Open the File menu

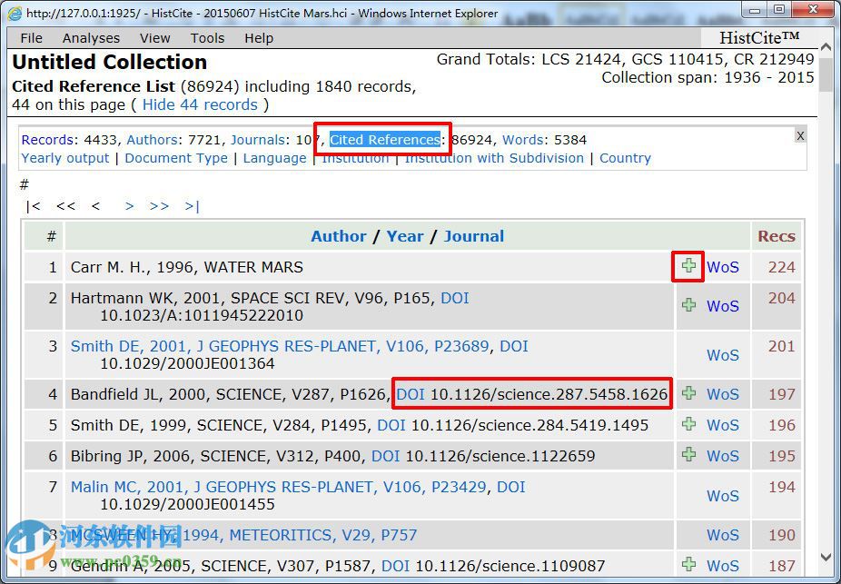pyautogui.click(x=31, y=38)
